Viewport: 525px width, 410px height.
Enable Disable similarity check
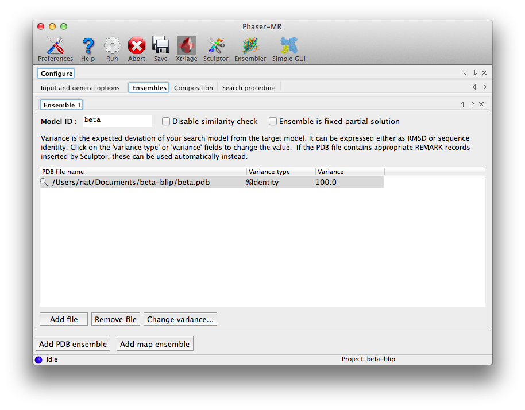166,121
